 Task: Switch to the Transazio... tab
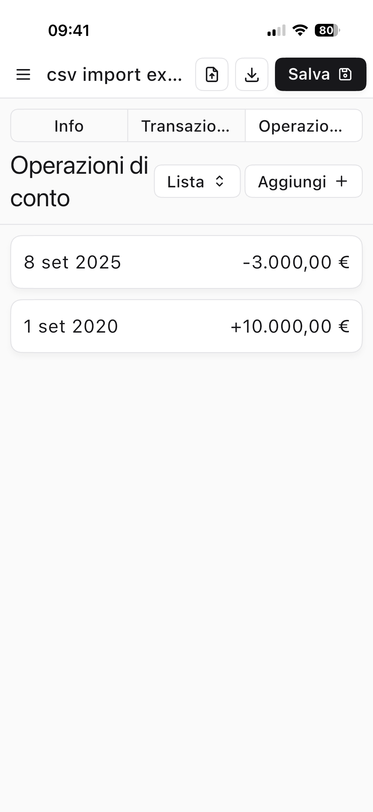pos(186,126)
